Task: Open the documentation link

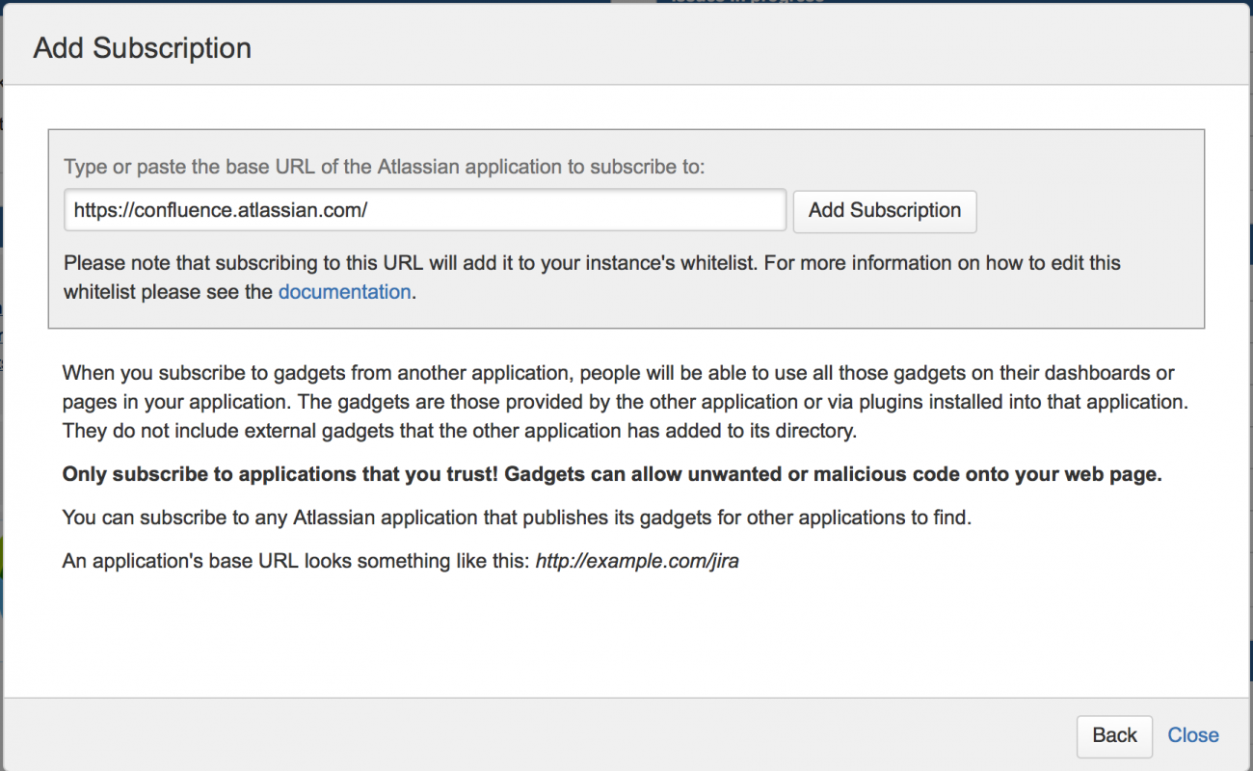Action: point(344,292)
